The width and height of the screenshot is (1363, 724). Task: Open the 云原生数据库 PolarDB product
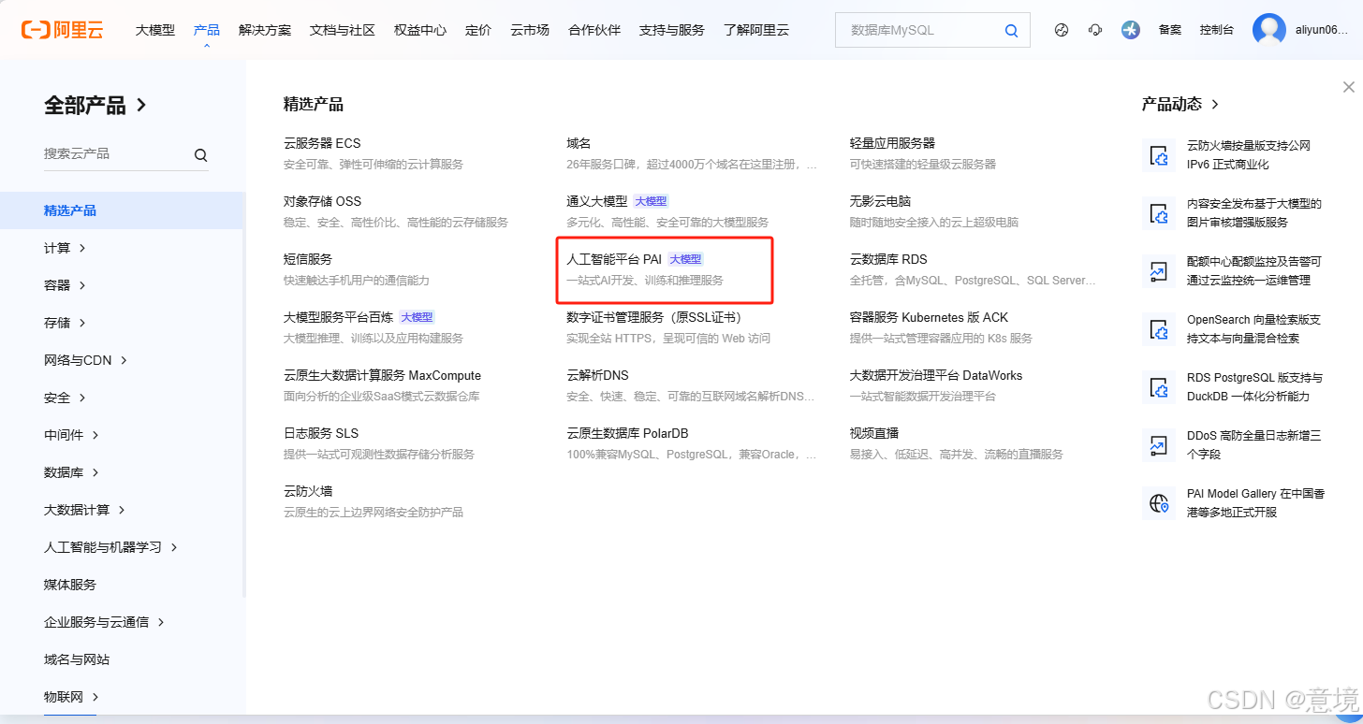(627, 433)
